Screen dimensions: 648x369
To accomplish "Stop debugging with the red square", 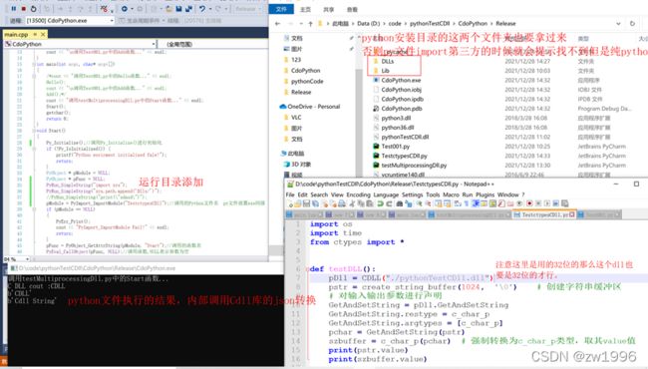I will tap(24, 8).
